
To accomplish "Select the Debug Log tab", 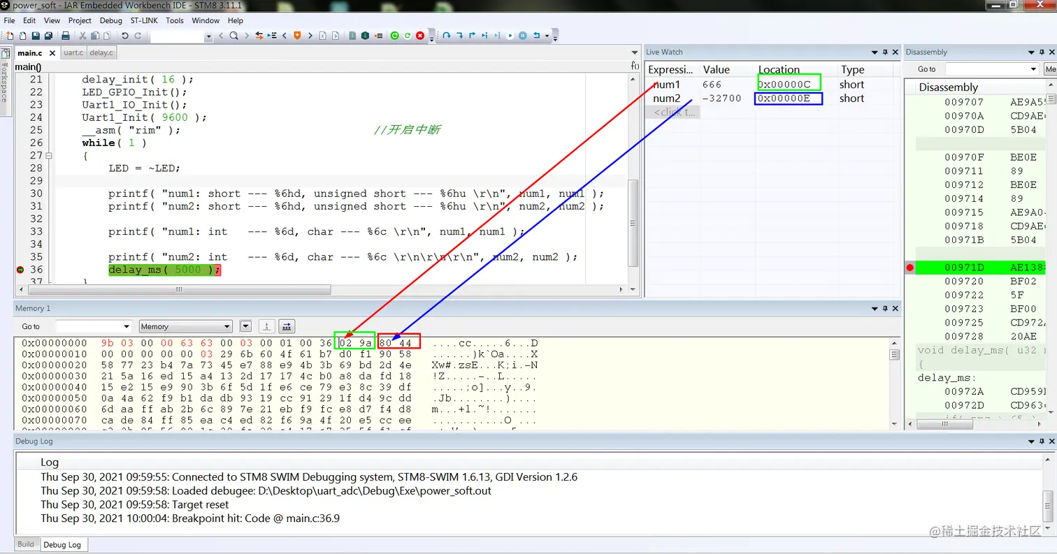I will 62,544.
